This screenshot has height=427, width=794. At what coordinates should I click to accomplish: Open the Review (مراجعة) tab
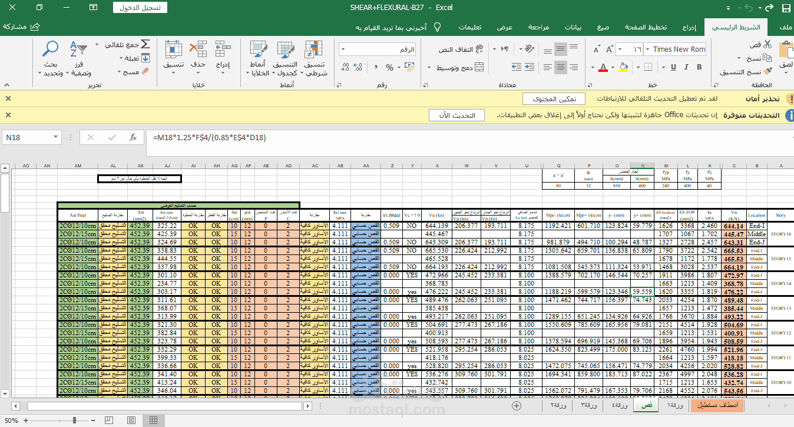[x=538, y=27]
